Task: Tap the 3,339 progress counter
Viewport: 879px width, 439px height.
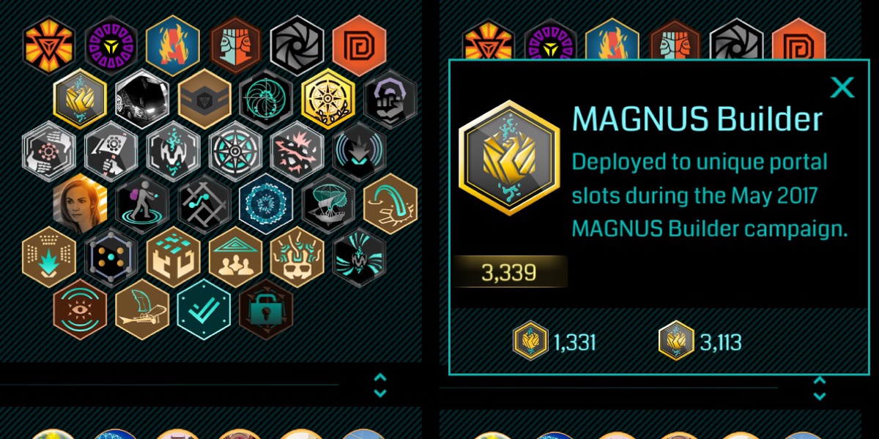Action: point(509,273)
